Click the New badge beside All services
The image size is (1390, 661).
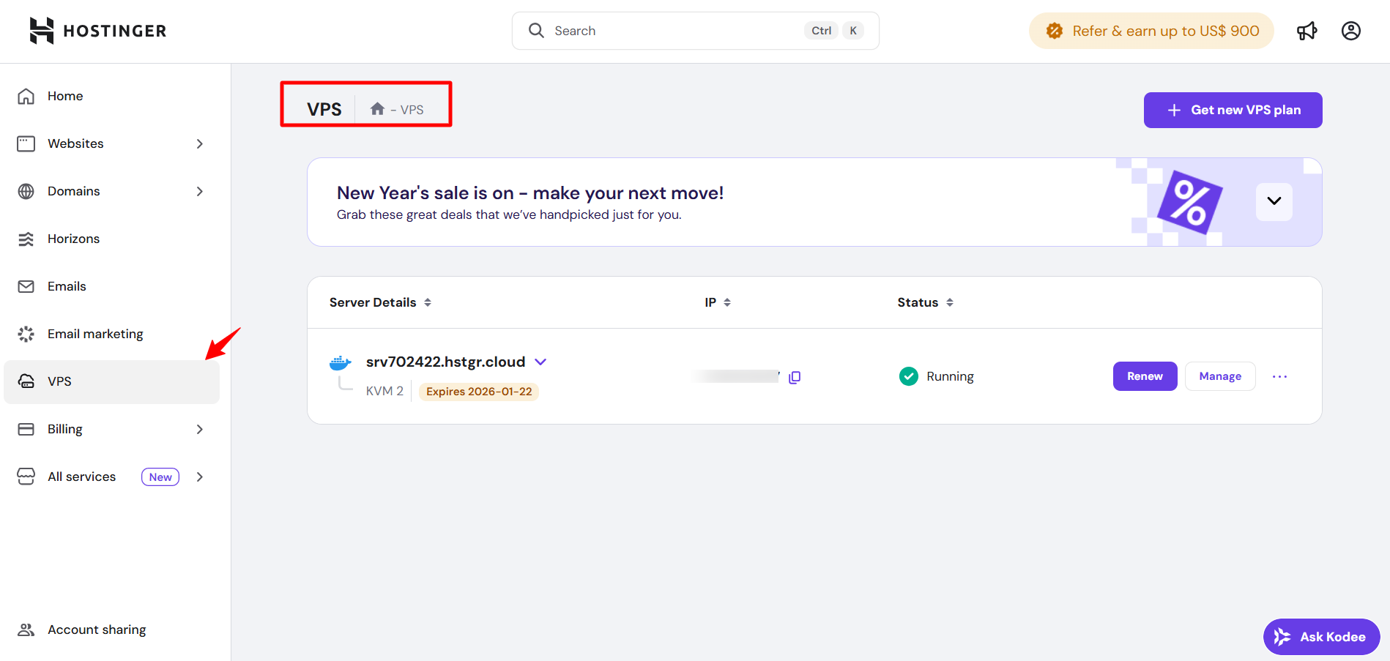point(160,477)
